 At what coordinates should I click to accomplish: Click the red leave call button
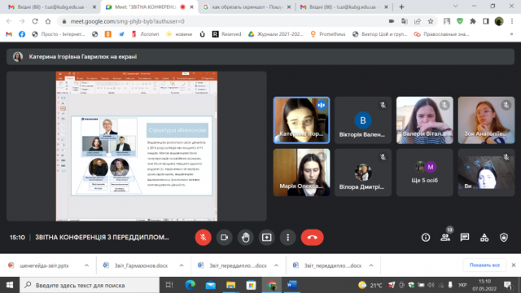312,237
